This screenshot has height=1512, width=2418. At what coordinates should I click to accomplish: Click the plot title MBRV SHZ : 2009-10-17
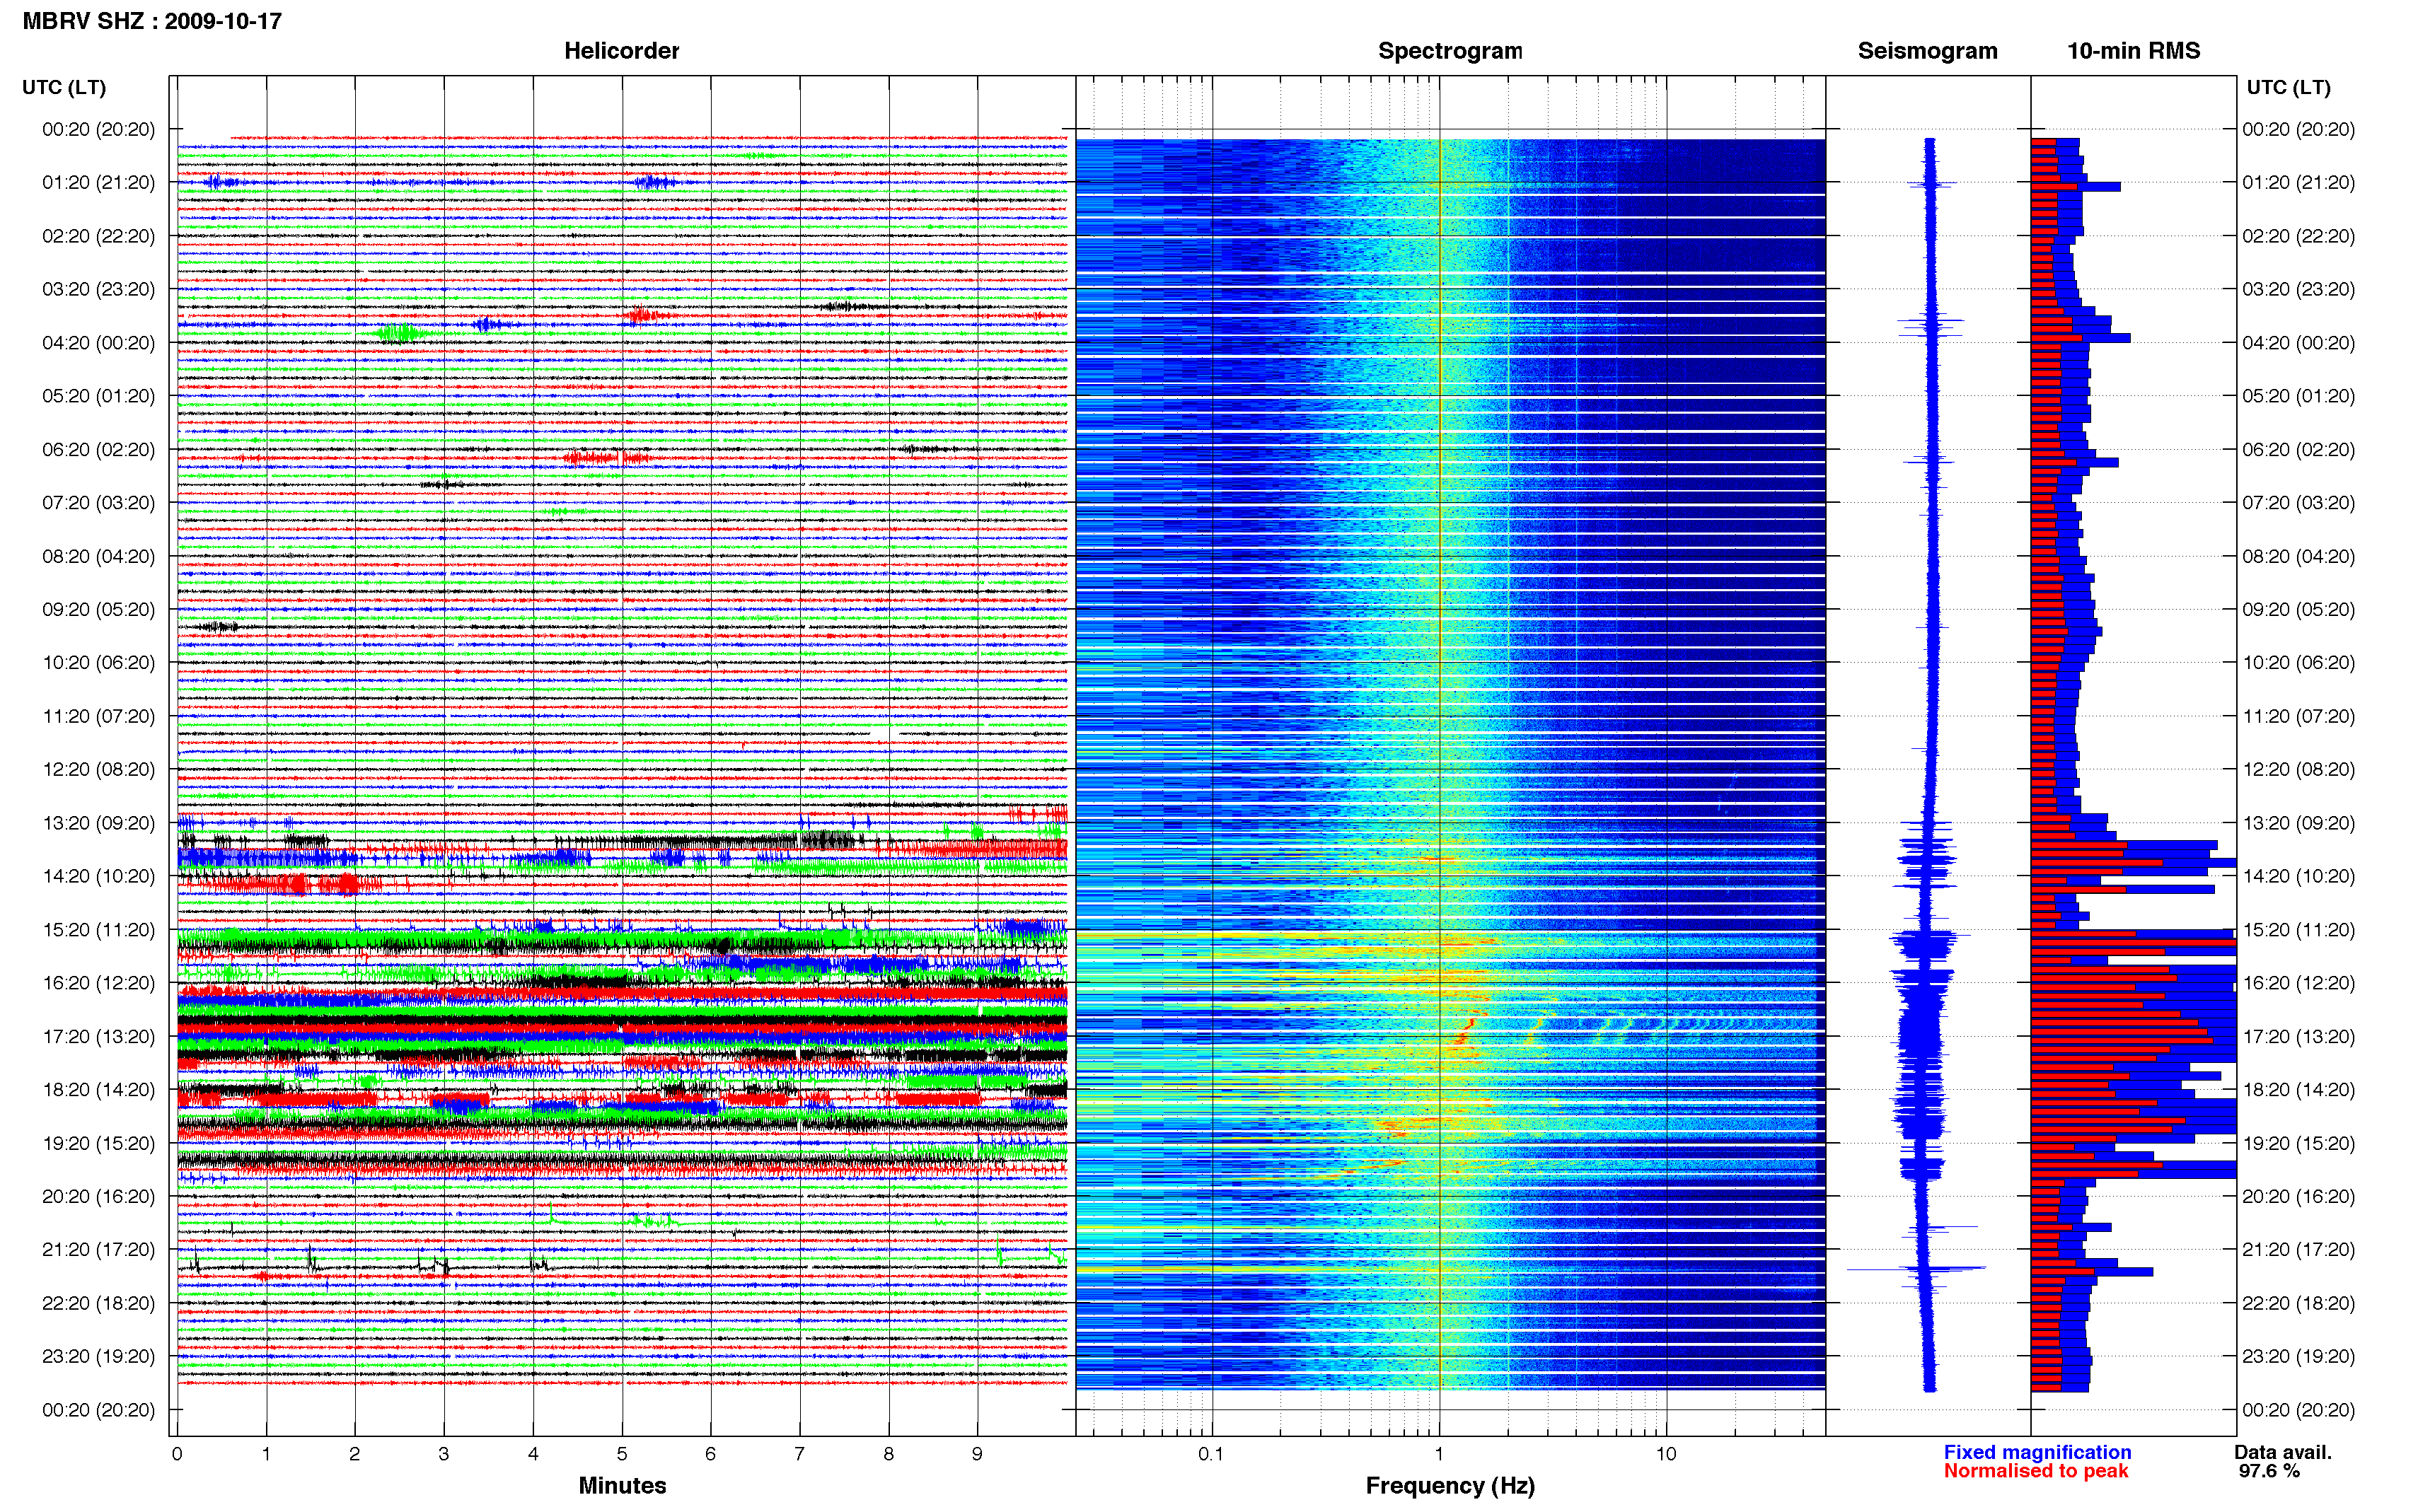(152, 21)
